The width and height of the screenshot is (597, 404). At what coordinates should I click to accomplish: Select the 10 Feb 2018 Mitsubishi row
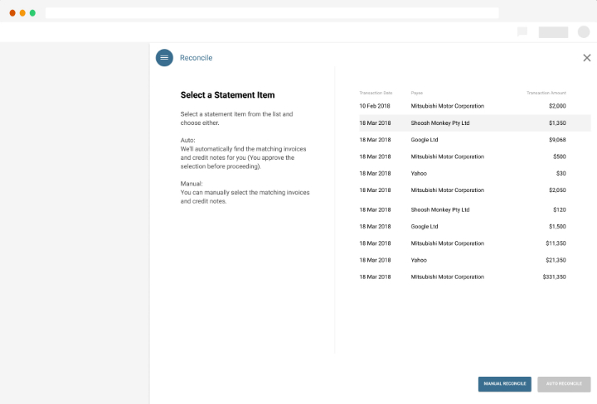463,106
